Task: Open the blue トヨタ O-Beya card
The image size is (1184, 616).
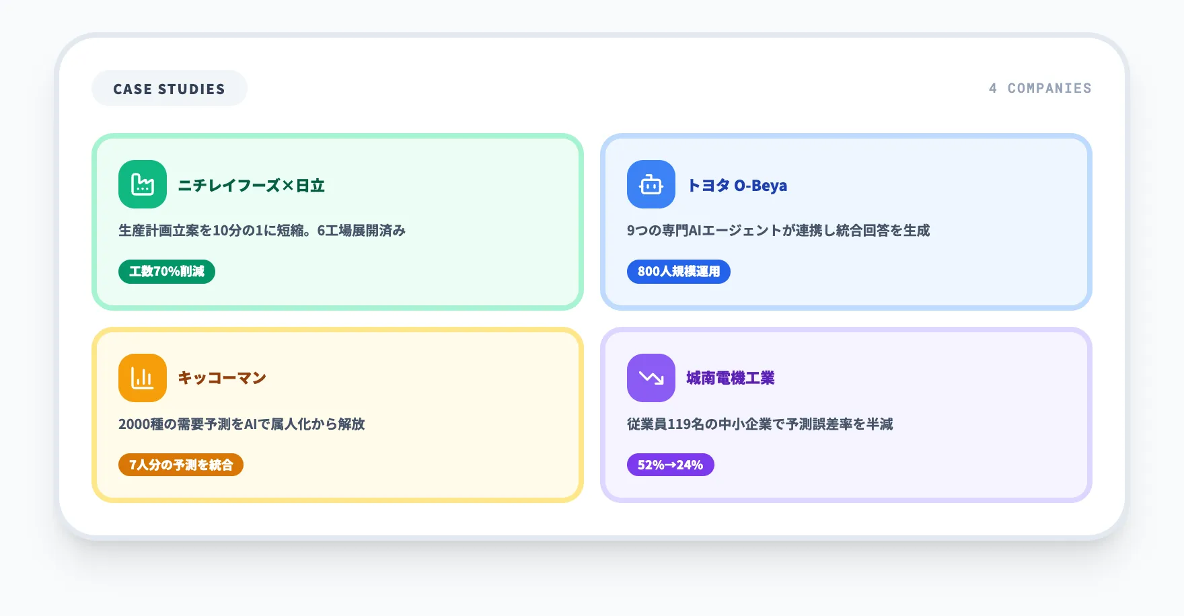Action: tap(847, 223)
